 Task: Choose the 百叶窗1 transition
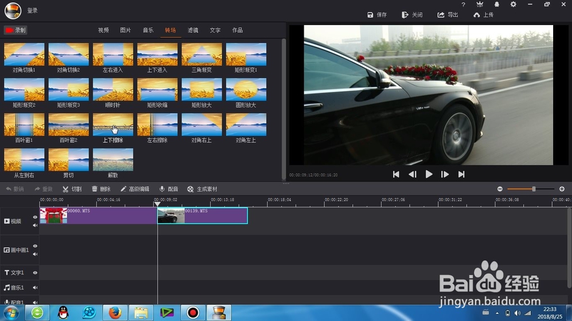(24, 125)
